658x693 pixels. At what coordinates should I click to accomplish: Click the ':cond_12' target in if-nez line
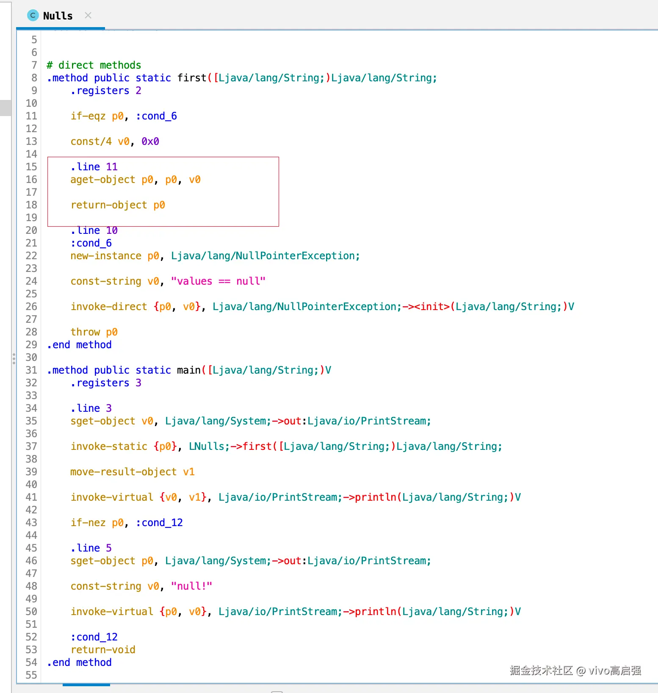159,523
